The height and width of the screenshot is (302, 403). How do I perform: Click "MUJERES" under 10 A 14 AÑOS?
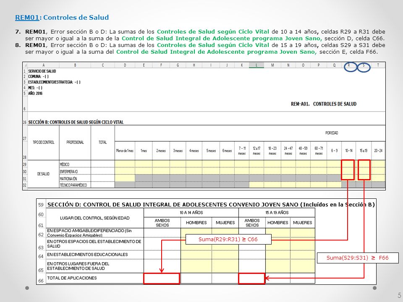coord(225,223)
